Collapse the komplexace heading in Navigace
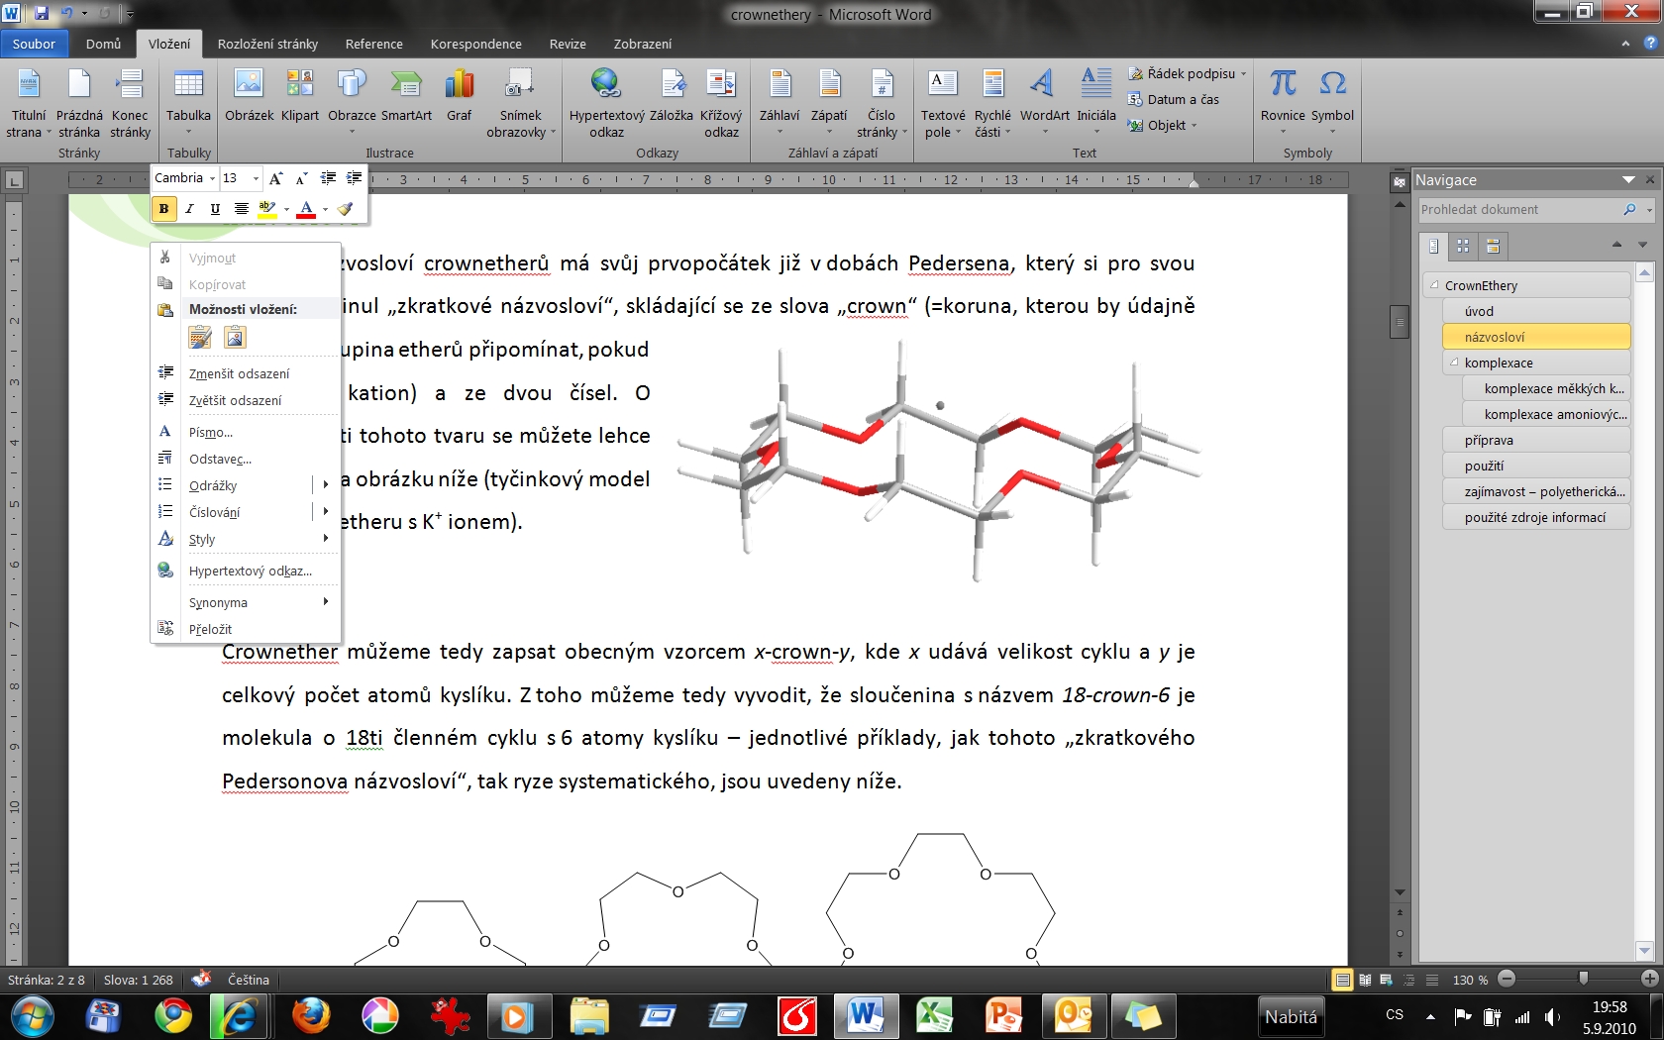The height and width of the screenshot is (1040, 1664). (x=1454, y=363)
